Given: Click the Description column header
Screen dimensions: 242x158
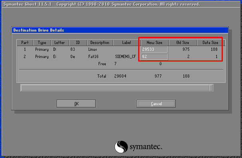Looking at the screenshot, I should [100, 43].
